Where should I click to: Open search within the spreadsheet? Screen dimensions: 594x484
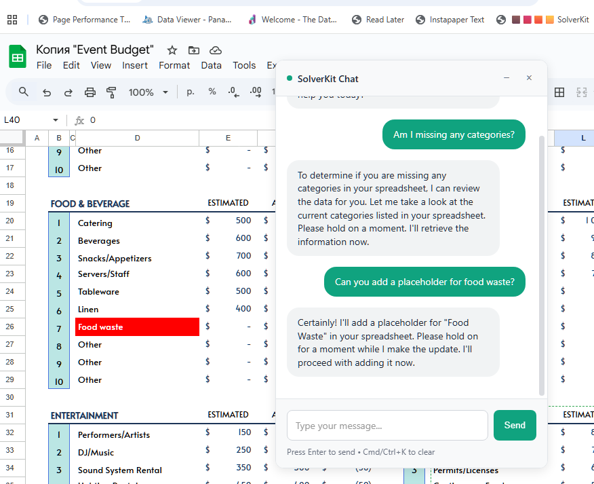click(x=23, y=92)
